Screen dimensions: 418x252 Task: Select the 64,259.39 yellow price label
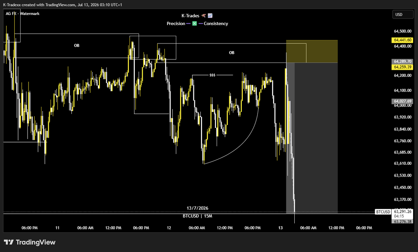point(402,67)
